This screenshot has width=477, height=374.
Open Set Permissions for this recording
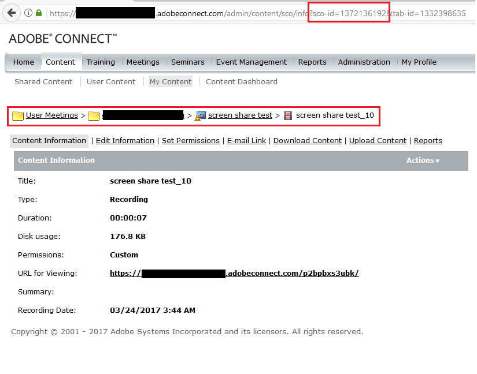tap(190, 140)
